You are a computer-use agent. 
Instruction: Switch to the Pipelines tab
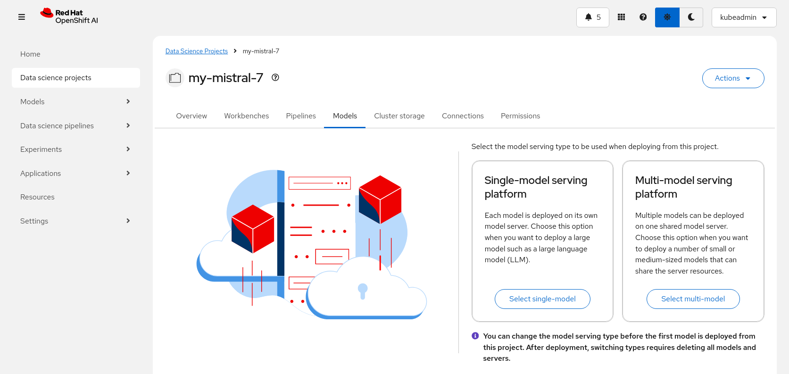(301, 116)
